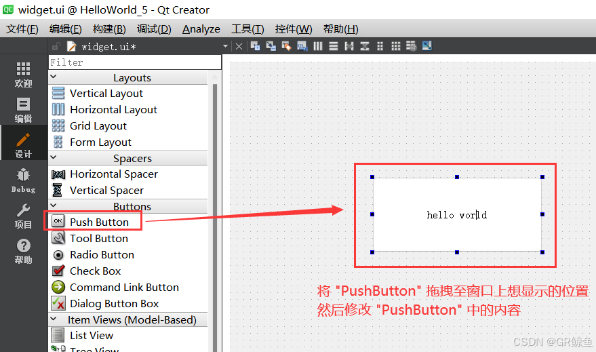Click the Break Layout toolbar icon
The width and height of the screenshot is (596, 352).
tap(412, 46)
